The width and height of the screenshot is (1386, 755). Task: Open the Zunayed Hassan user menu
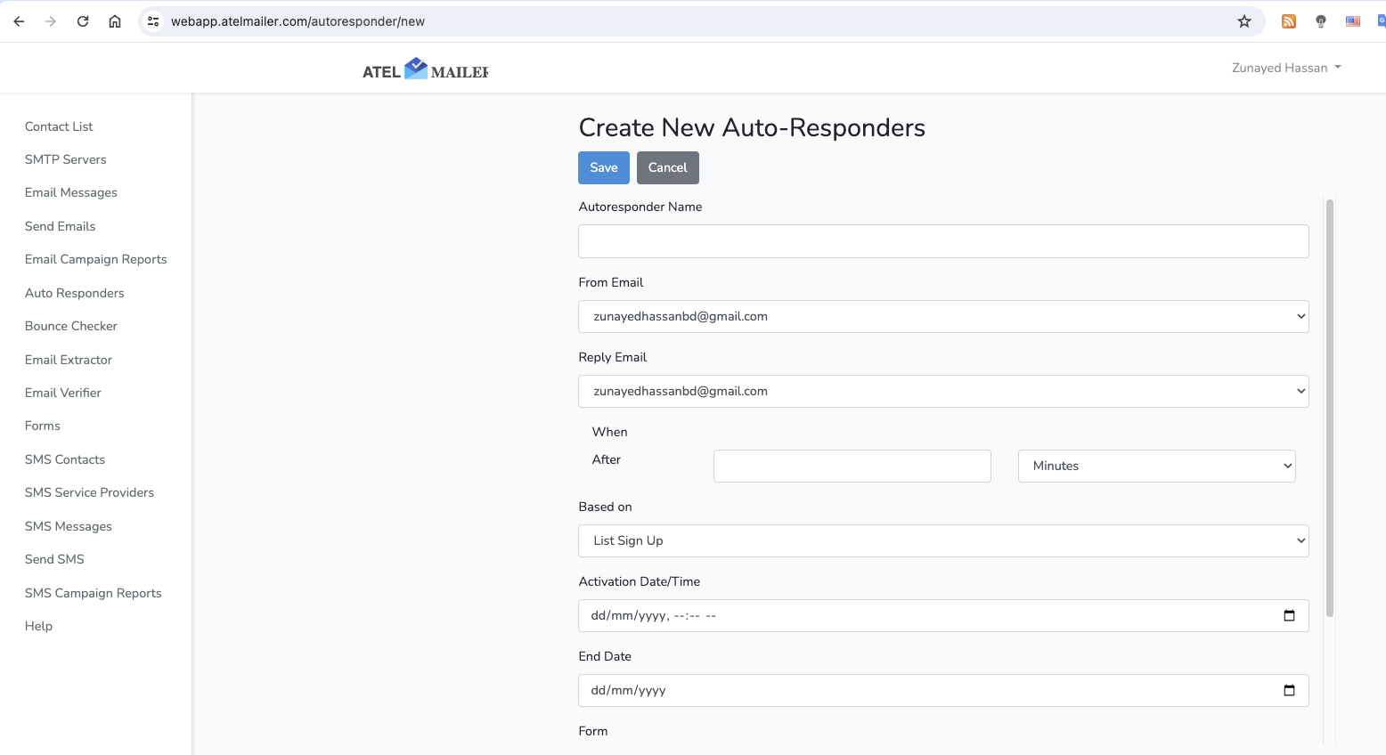(1286, 68)
